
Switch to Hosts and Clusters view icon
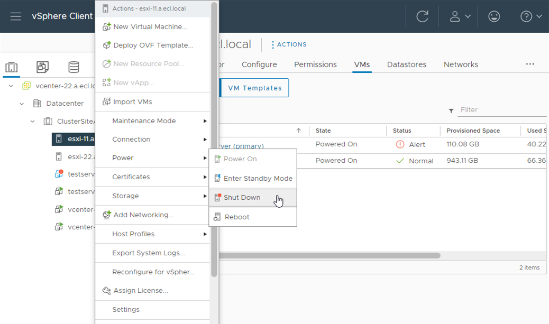pos(12,67)
